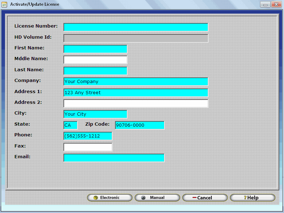Click the empty Address 2 field
Screen dimensions: 284x213
click(136, 103)
